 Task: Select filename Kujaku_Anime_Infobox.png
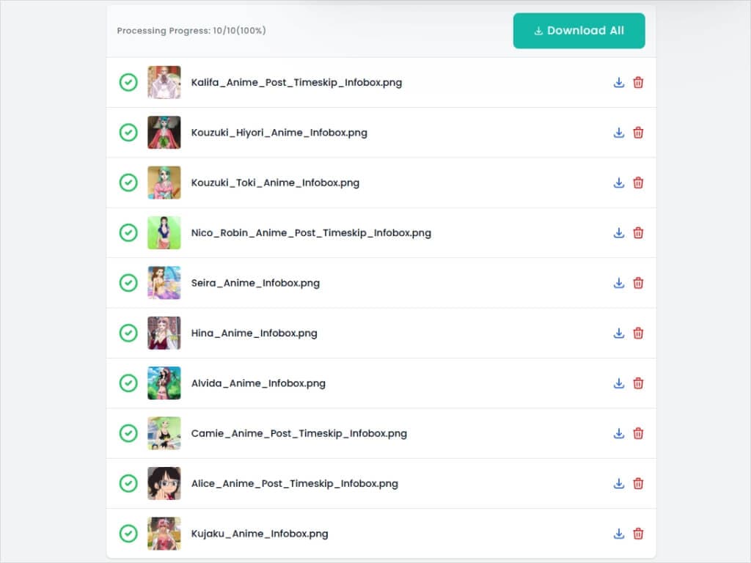[260, 534]
